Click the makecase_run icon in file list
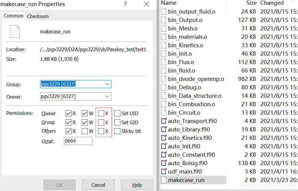This screenshot has width=298, height=191. coord(164,180)
